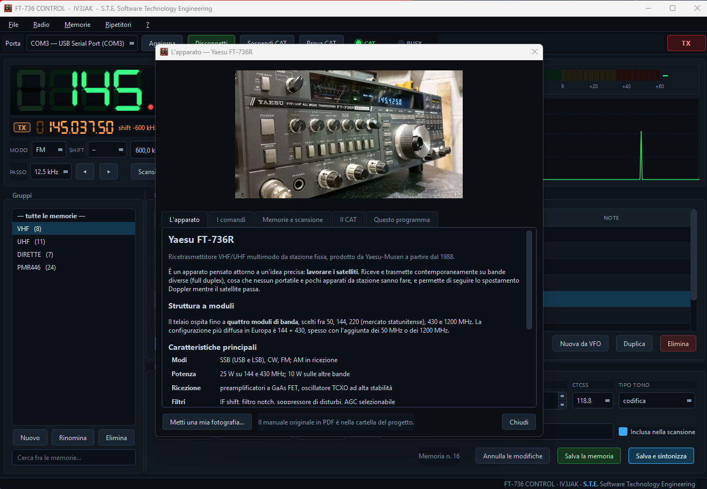
Task: Click the Struttura a moduli heading
Action: [201, 306]
